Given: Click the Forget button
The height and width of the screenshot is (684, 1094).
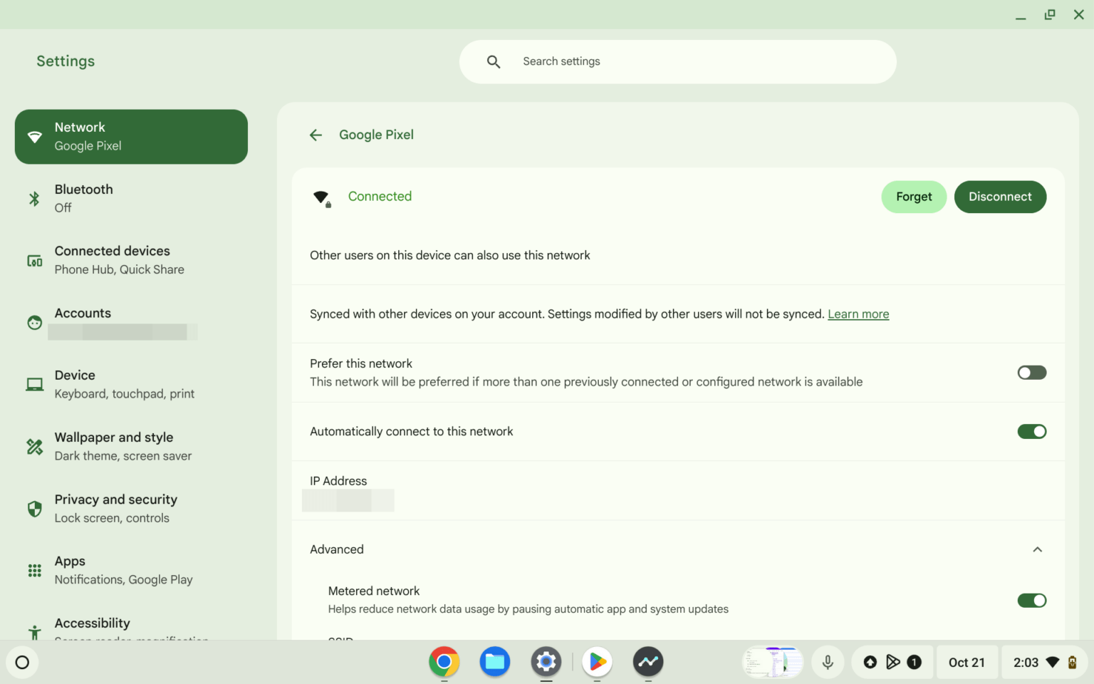Looking at the screenshot, I should (x=914, y=197).
